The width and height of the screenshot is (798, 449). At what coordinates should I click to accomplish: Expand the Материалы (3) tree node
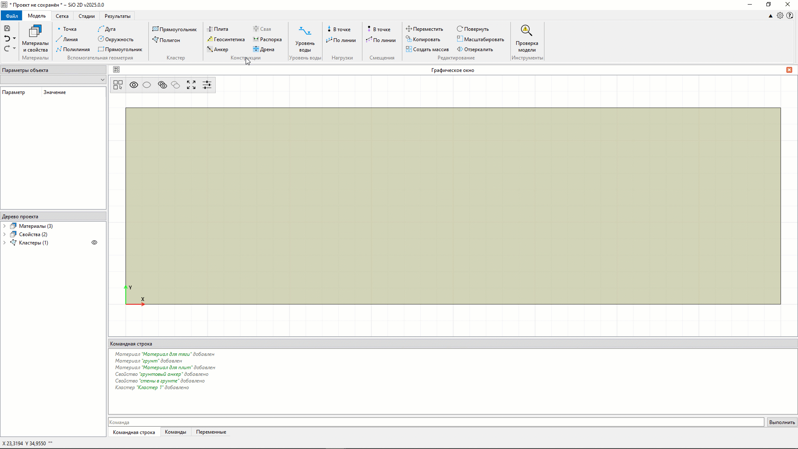tap(5, 226)
